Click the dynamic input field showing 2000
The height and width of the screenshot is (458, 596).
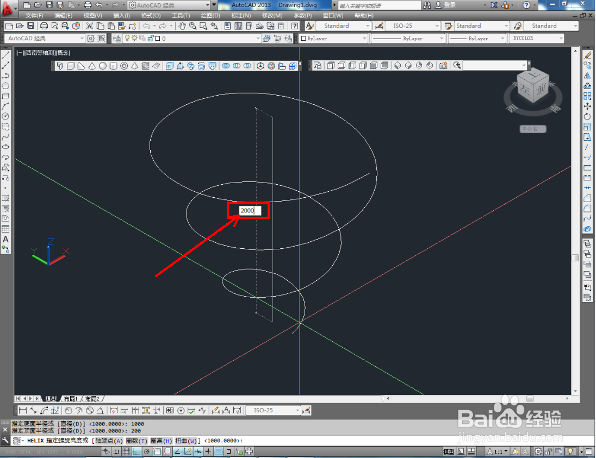tap(250, 210)
